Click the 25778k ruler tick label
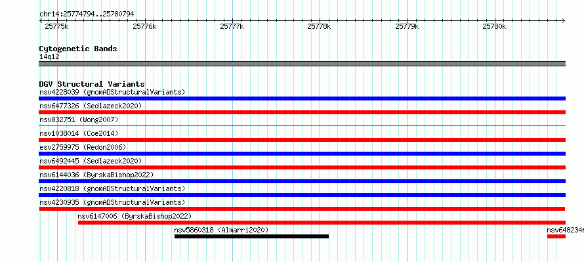The width and height of the screenshot is (584, 262). coord(319,26)
